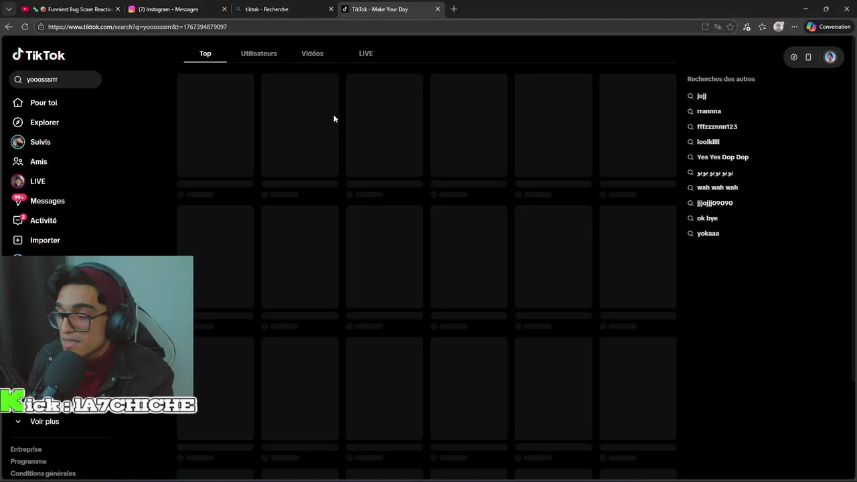Image resolution: width=857 pixels, height=482 pixels.
Task: Click the TikTok logo
Action: 38,55
